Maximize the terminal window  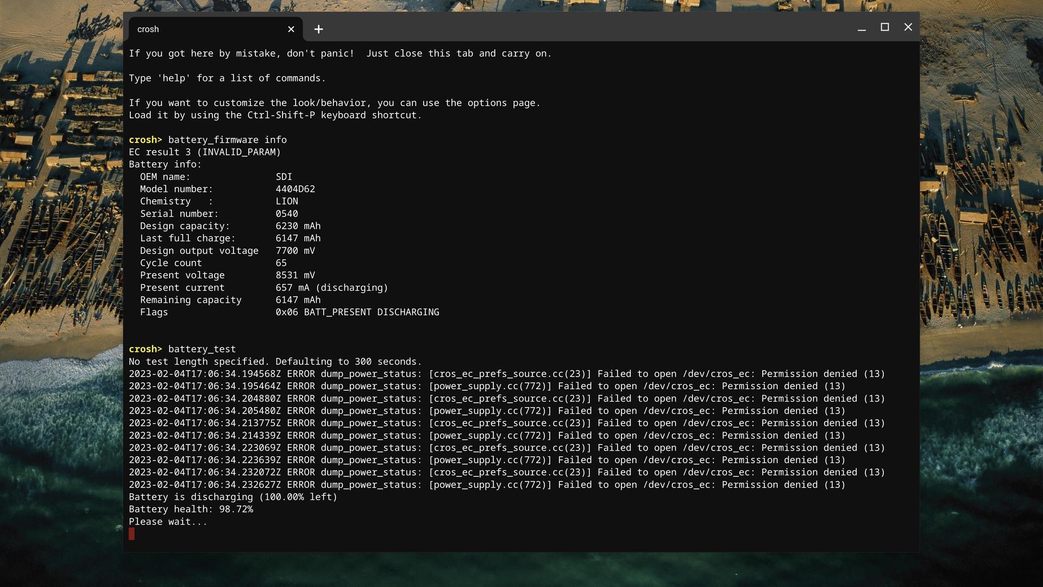coord(885,27)
